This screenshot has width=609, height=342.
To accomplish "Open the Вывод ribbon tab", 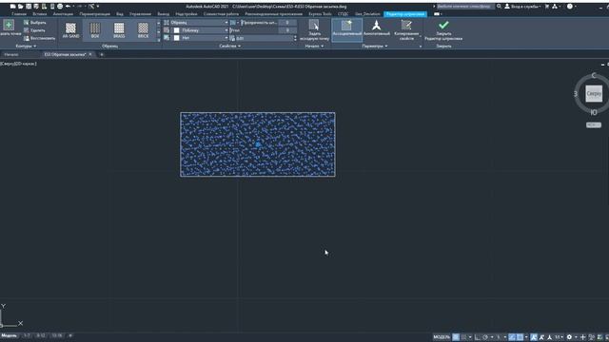I will (163, 14).
